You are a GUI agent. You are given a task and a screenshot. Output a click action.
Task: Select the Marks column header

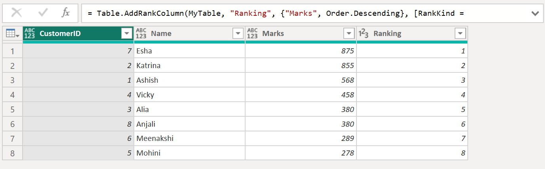click(x=293, y=34)
